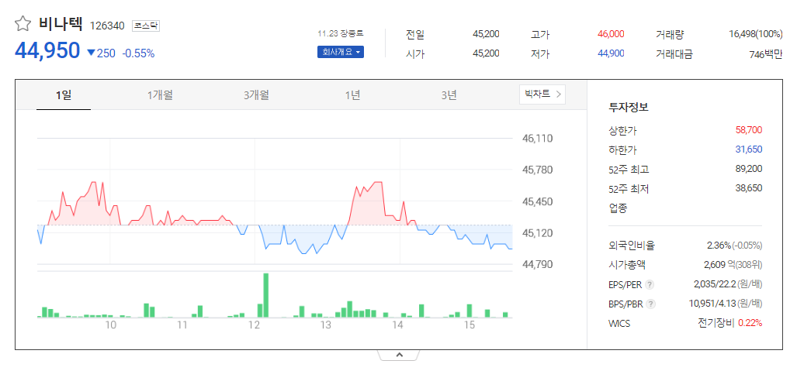Add 비나텍 to favorites with star icon
This screenshot has width=797, height=371.
[x=23, y=23]
